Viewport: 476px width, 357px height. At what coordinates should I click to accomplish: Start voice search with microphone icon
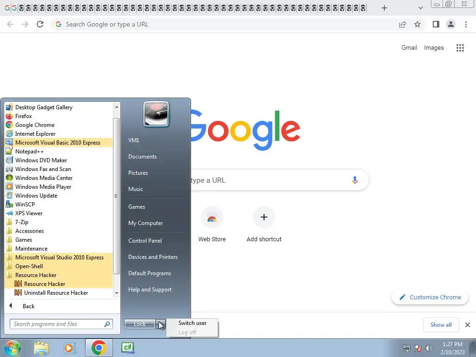click(355, 180)
